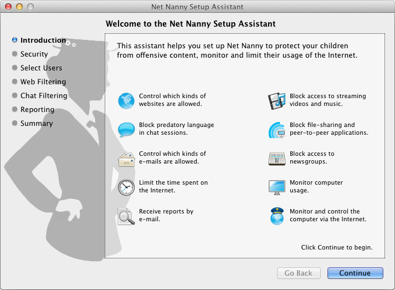
Task: Select the Select Users step
Action: point(41,68)
